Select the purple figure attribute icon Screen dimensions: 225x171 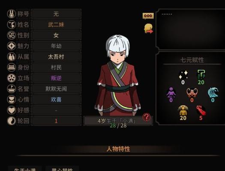point(171,92)
